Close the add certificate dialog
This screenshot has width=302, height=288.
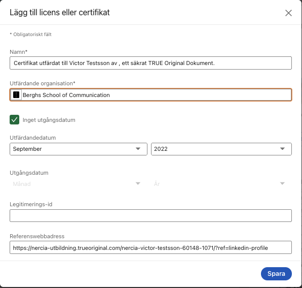(x=288, y=13)
